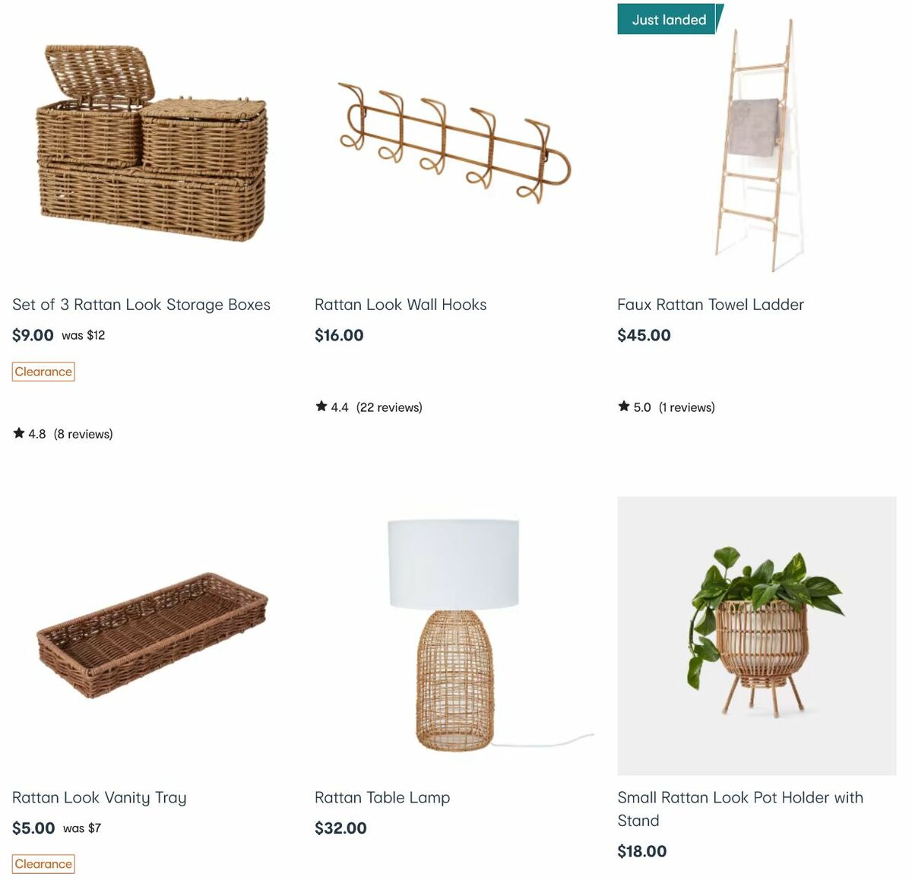Open the Small Rattan Look Pot Holder with Stand listing
This screenshot has height=880, width=912.
click(740, 809)
